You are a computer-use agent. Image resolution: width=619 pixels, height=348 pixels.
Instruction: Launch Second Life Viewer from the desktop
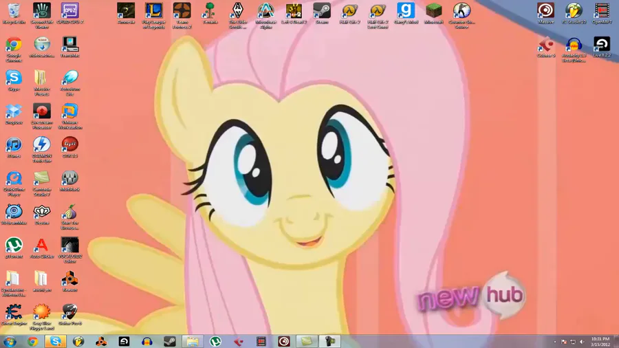42,16
